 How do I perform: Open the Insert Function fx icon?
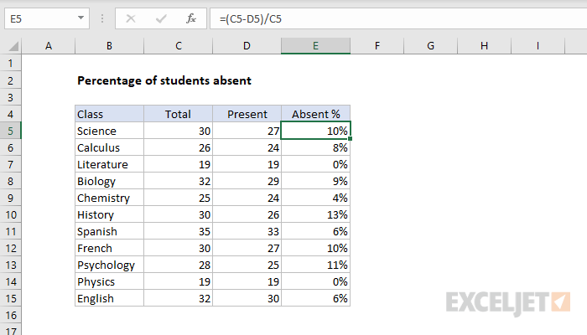pyautogui.click(x=191, y=18)
